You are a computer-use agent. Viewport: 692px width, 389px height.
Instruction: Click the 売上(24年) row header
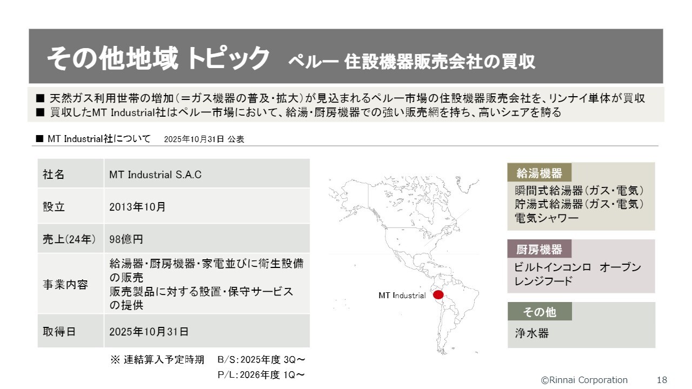point(70,239)
